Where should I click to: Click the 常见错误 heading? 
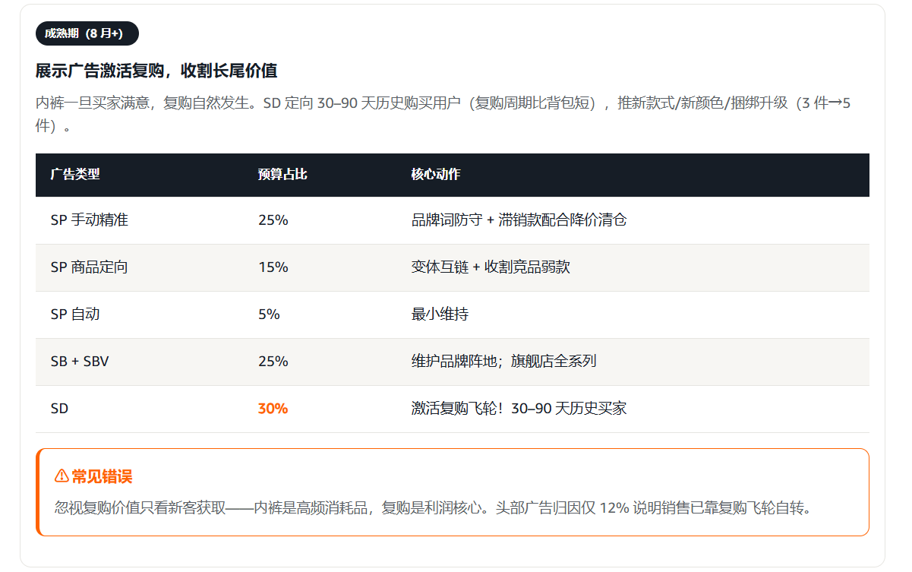[102, 476]
